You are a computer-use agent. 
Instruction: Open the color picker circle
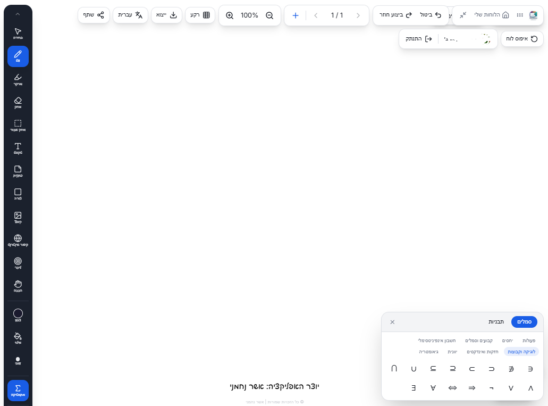18,314
